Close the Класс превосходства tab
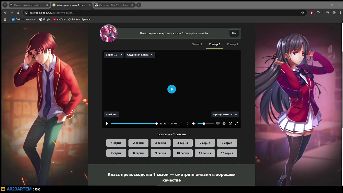 (89, 5)
